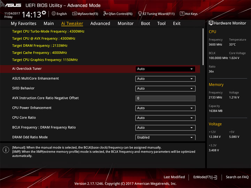Expand the ASUS MultiCore Enhancement dropdown
The image size is (251, 188).
(x=165, y=79)
